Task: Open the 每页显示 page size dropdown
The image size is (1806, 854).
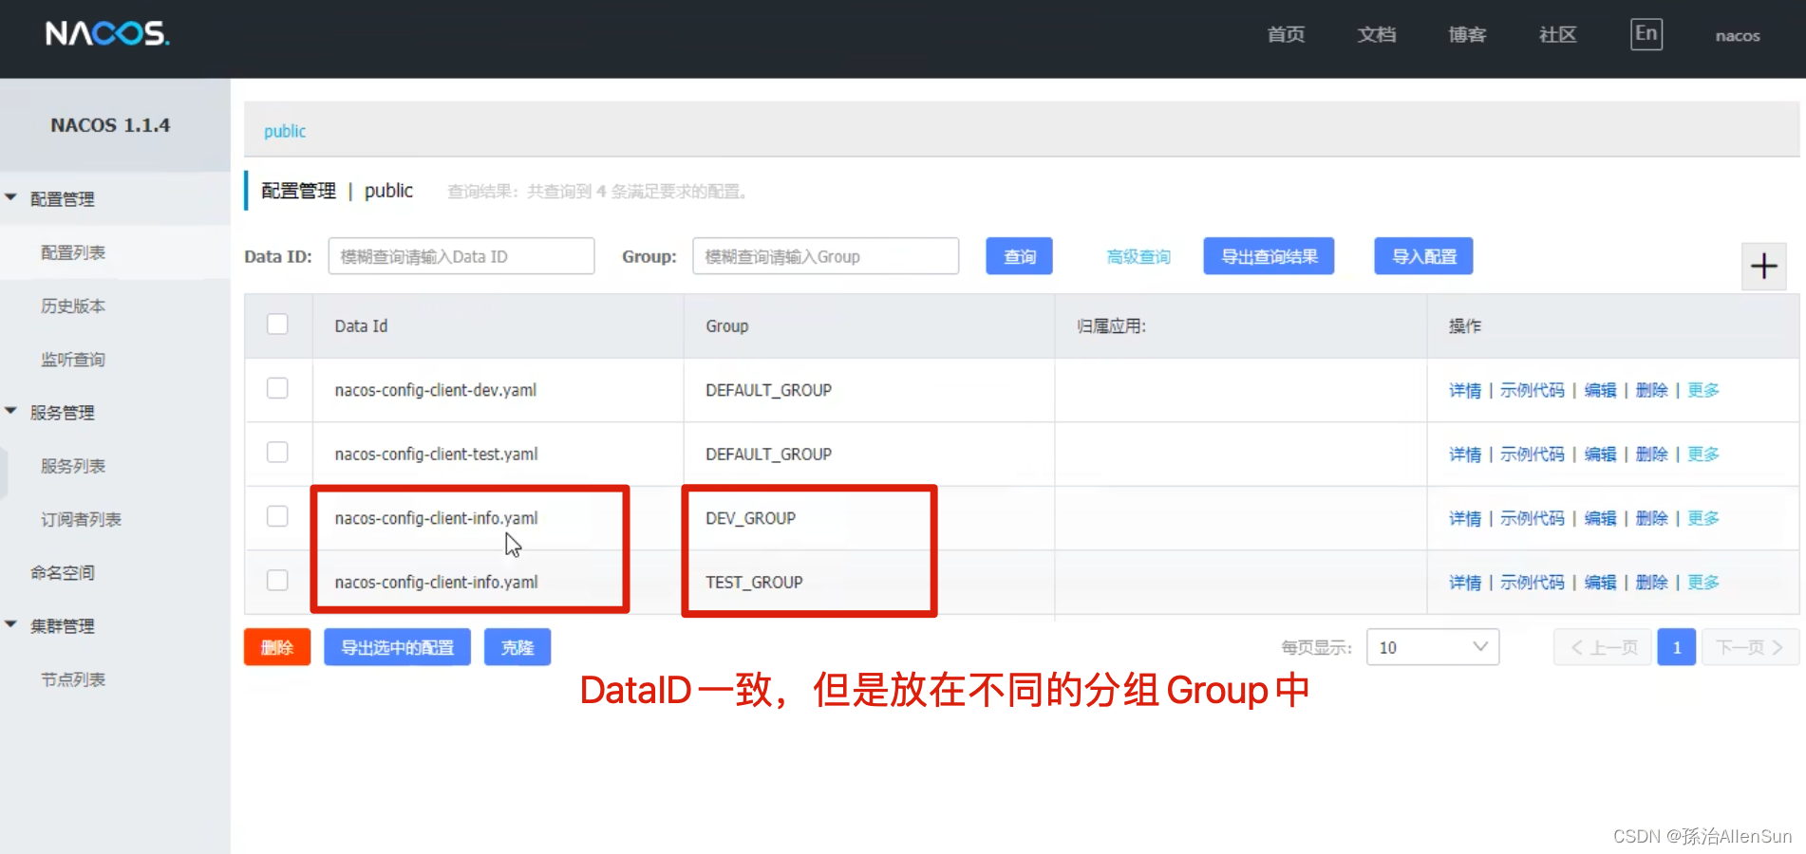Action: [1433, 647]
